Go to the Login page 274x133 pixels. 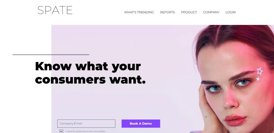point(230,12)
